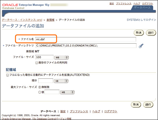Click into the ファイル・サイズ input field
Viewport: 158px width, 120px height.
pos(44,57)
